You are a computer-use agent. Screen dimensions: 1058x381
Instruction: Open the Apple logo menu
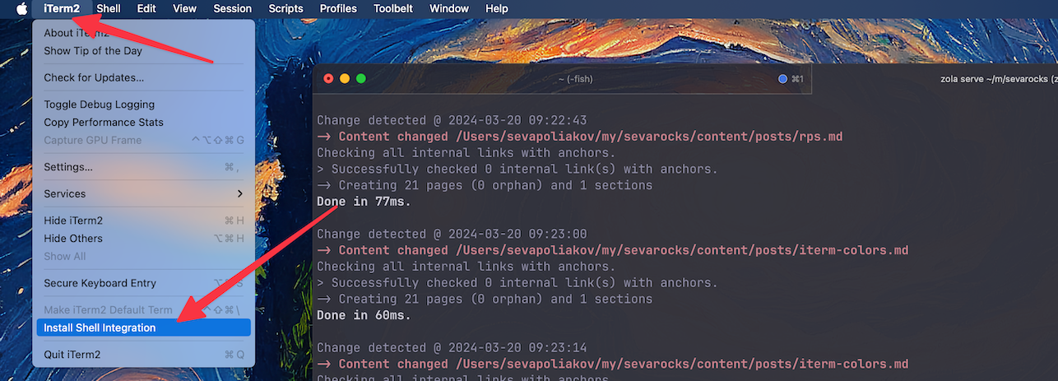[21, 8]
